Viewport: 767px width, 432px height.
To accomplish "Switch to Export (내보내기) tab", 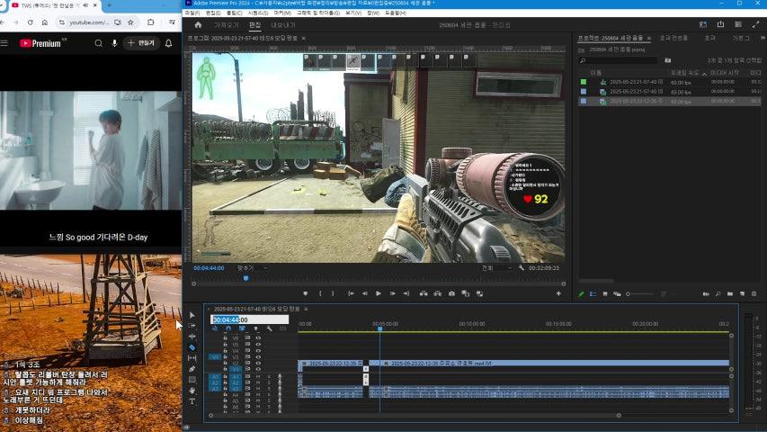I will pyautogui.click(x=283, y=25).
